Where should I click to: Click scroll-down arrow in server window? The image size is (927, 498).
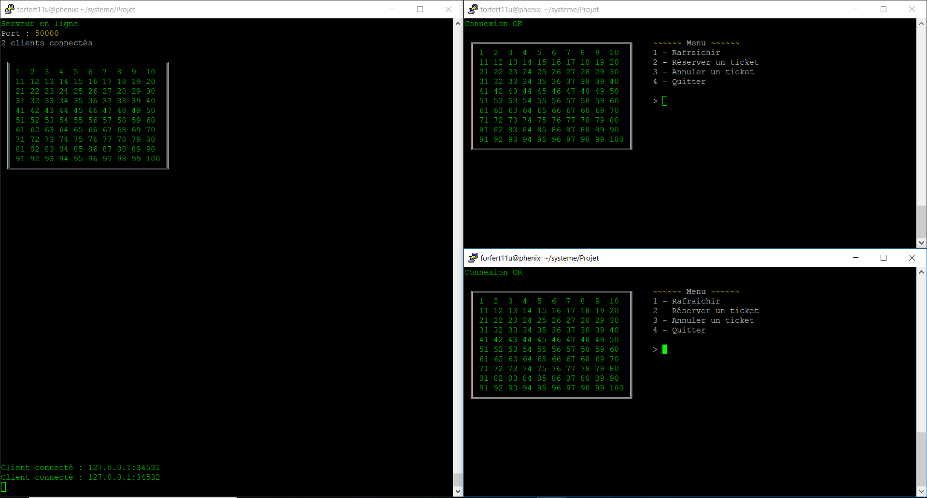point(458,492)
